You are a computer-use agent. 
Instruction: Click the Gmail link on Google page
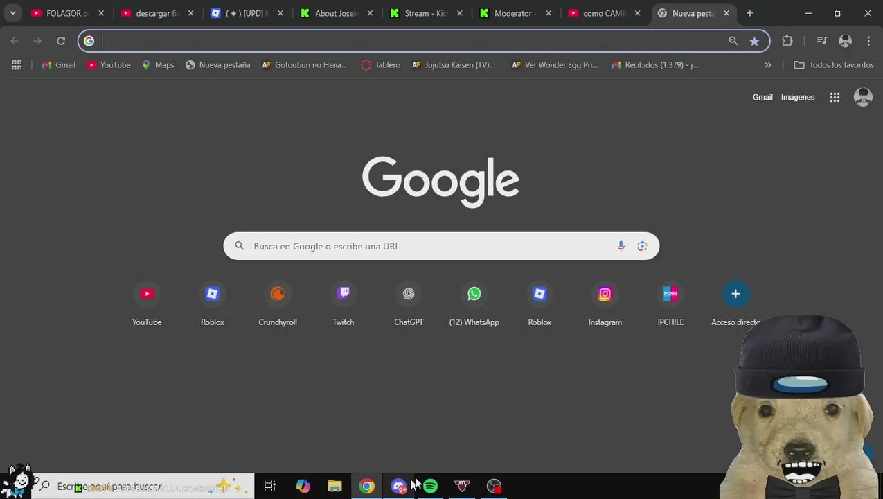pos(762,98)
